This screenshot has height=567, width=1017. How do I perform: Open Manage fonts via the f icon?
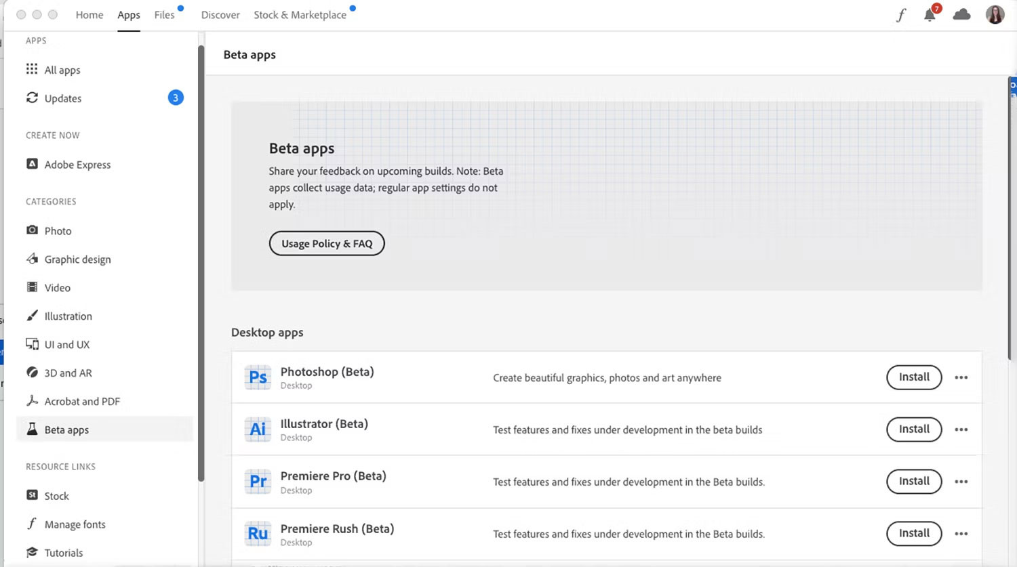[x=32, y=524]
